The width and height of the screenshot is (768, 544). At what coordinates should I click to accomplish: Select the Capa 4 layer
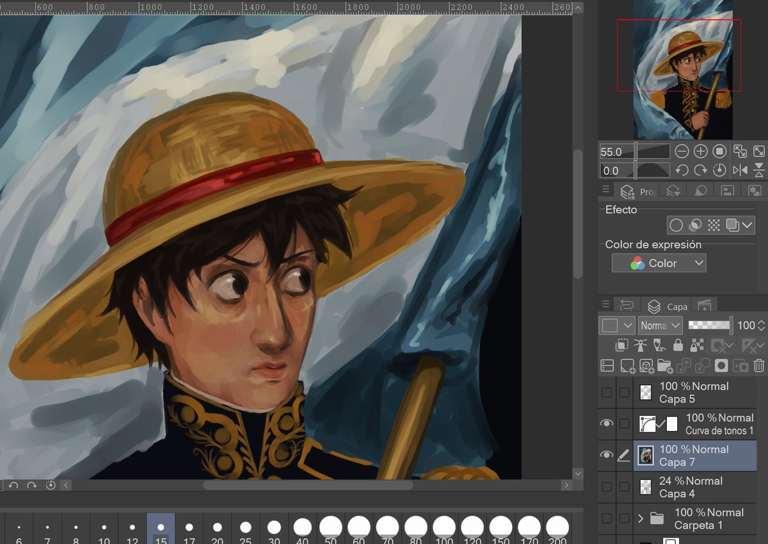click(695, 487)
